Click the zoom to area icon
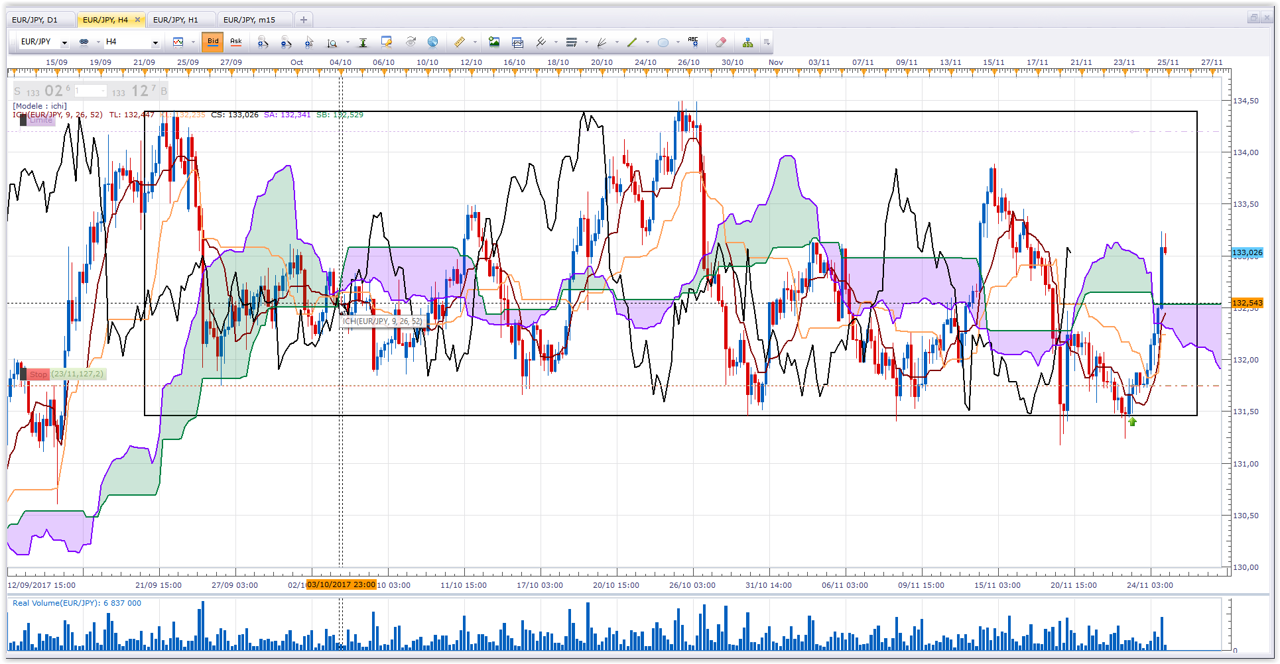This screenshot has height=664, width=1280. [332, 42]
